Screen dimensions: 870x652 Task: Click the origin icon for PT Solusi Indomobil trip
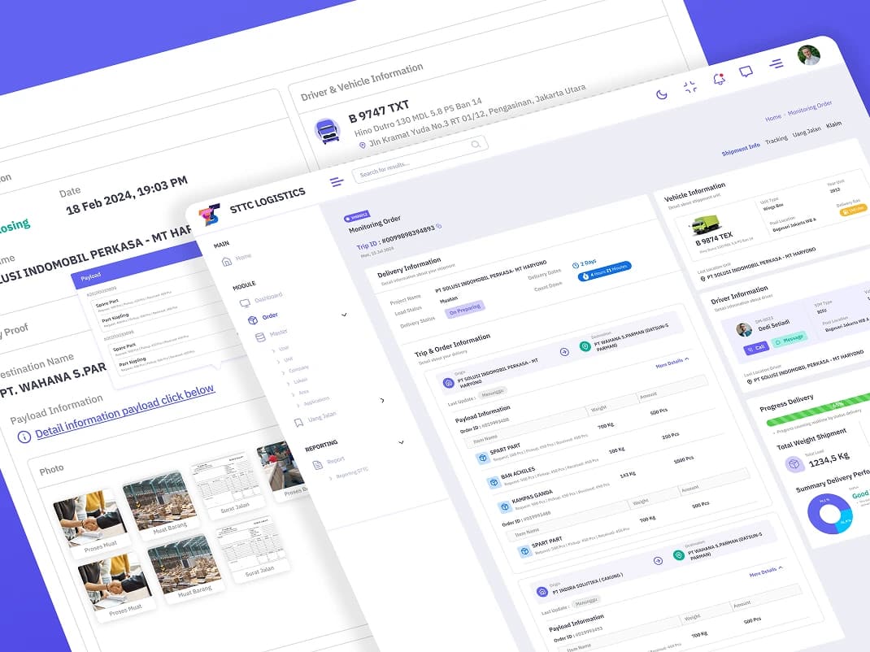point(448,383)
